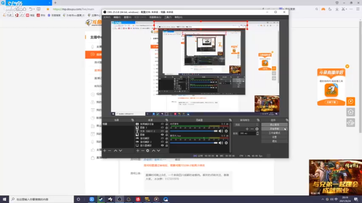Undock the Scenes (场景) panel

click(133, 120)
